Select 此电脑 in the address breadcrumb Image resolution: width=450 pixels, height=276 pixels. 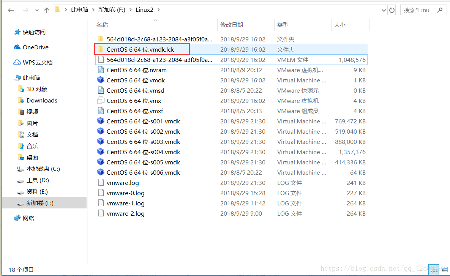[79, 10]
